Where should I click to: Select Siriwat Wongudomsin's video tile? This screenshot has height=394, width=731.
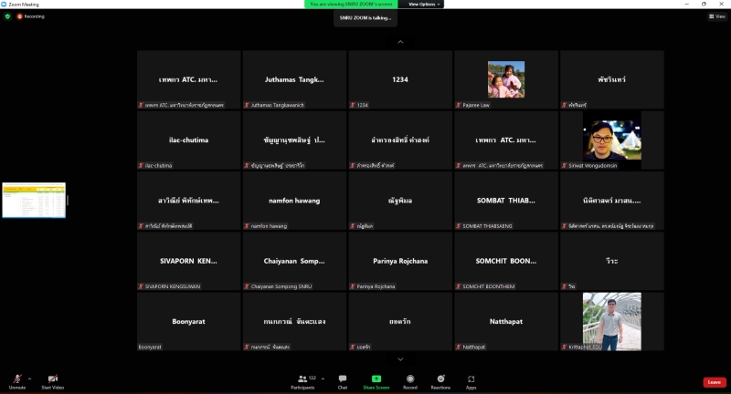tap(611, 140)
